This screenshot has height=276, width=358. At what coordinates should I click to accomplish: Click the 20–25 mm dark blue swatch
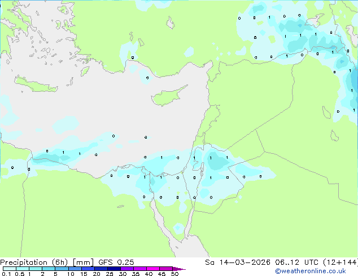(x=101, y=269)
